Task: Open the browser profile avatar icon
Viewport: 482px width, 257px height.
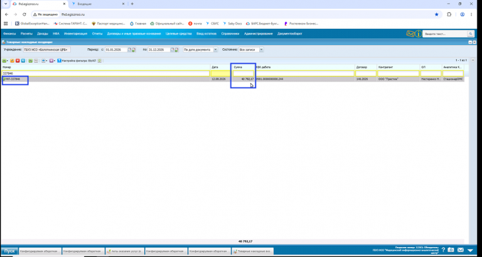Action: click(x=462, y=14)
